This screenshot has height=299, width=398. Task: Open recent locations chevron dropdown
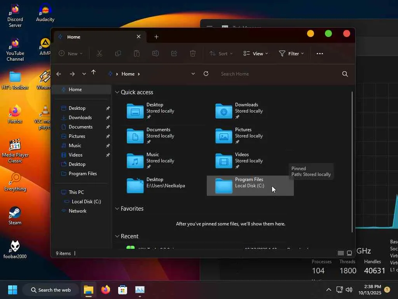pos(84,74)
